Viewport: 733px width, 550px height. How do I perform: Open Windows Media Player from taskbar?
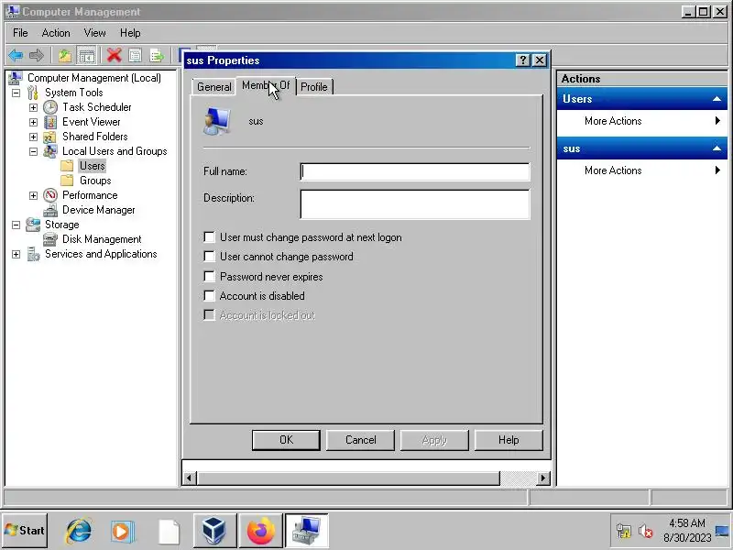pyautogui.click(x=123, y=532)
